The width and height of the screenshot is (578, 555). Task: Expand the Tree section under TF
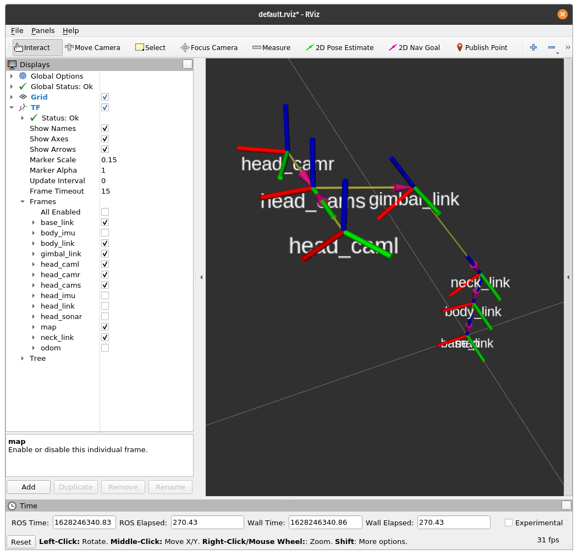click(x=23, y=358)
